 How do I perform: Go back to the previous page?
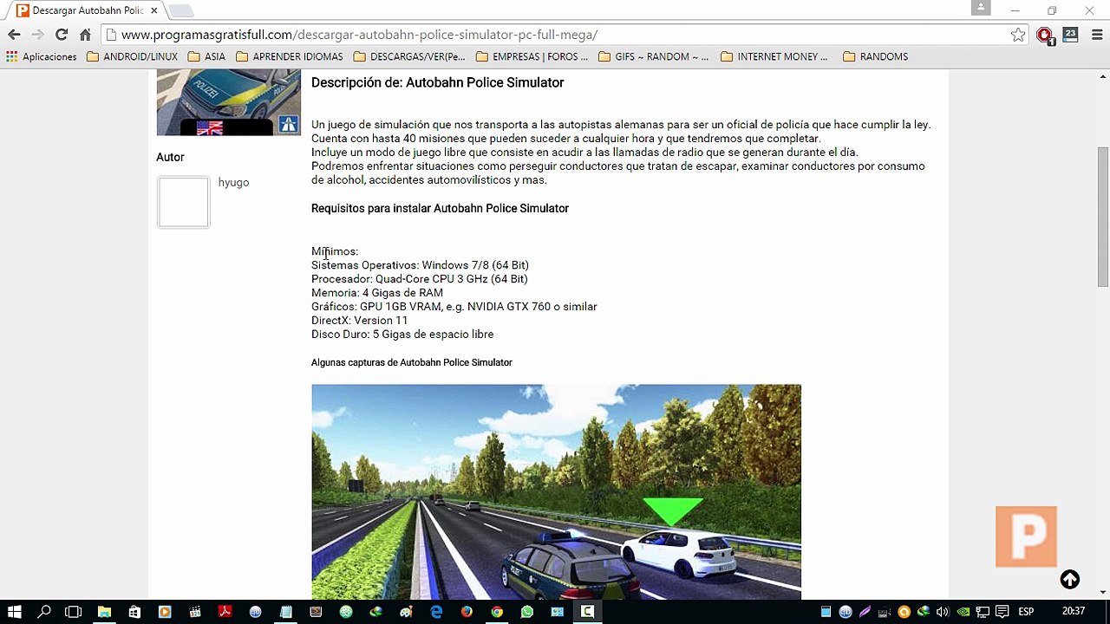(14, 35)
